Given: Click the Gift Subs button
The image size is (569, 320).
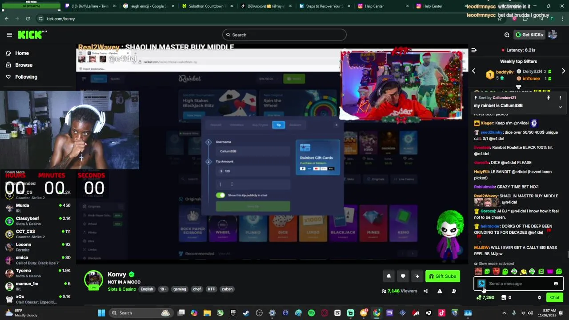Looking at the screenshot, I should tap(442, 276).
